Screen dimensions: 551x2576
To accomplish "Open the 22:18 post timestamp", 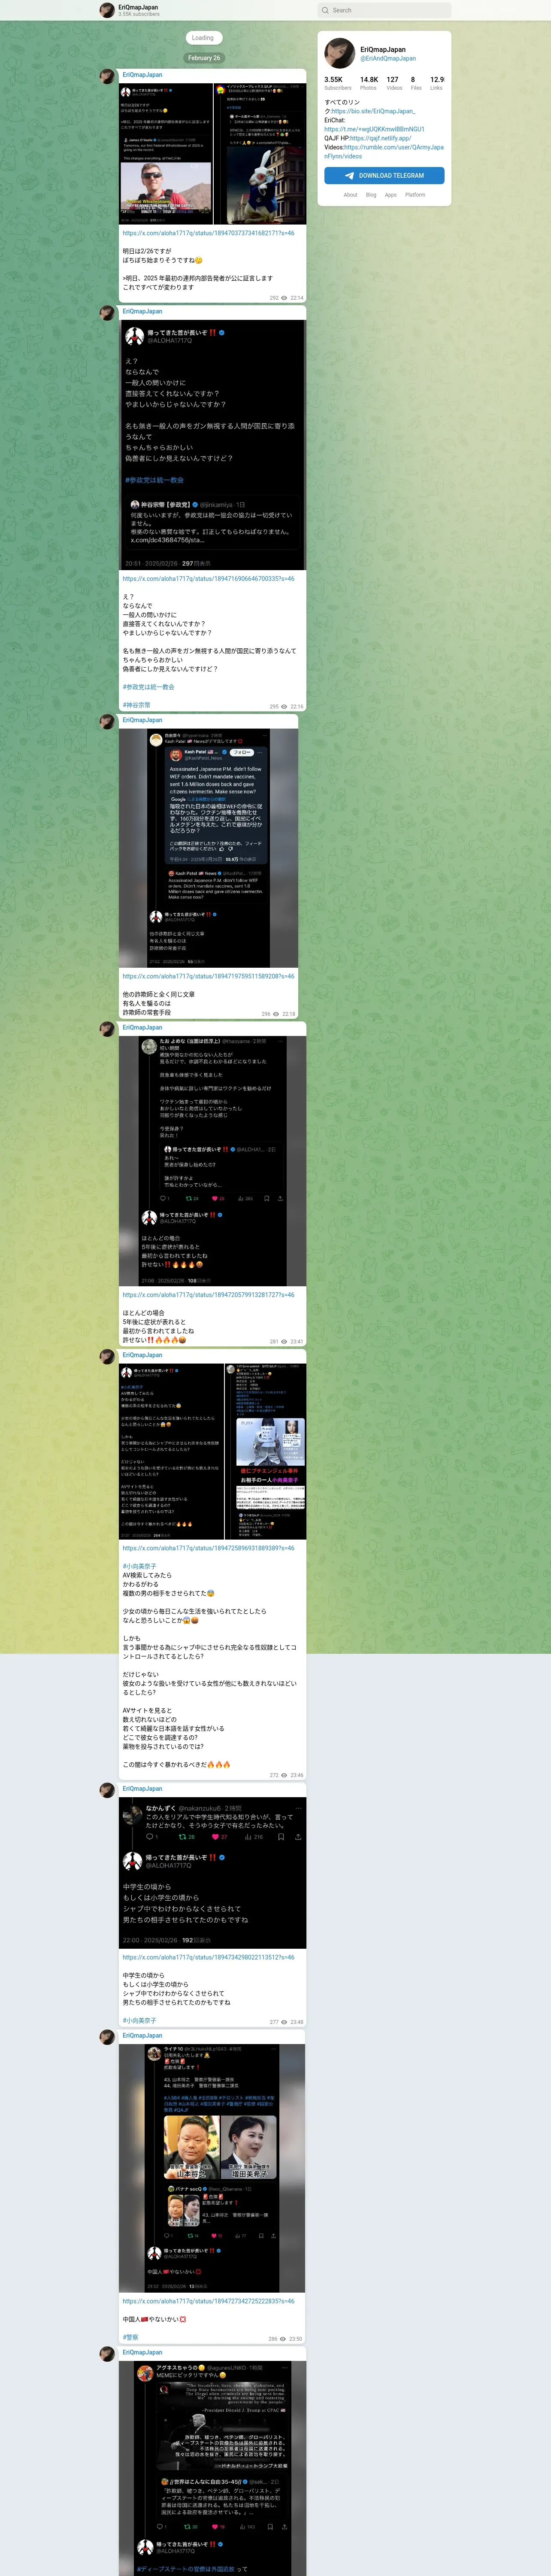I will (x=289, y=1014).
